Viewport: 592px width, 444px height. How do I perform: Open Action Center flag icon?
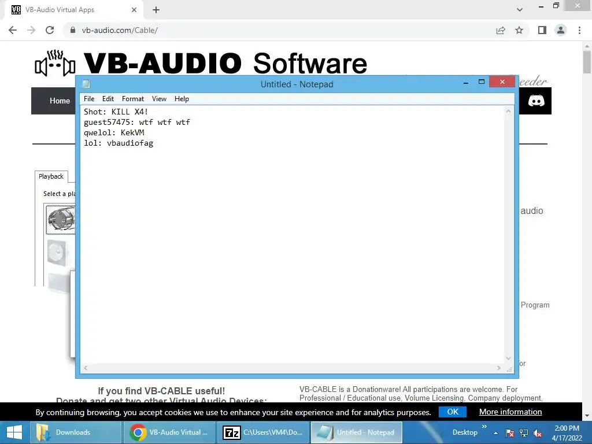click(509, 433)
